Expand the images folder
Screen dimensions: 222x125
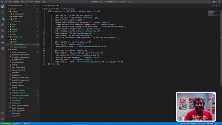point(14,29)
